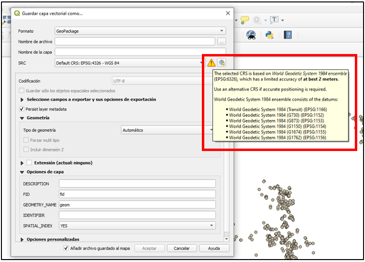Open the MetaSearch globe binoculars icon

click(251, 35)
